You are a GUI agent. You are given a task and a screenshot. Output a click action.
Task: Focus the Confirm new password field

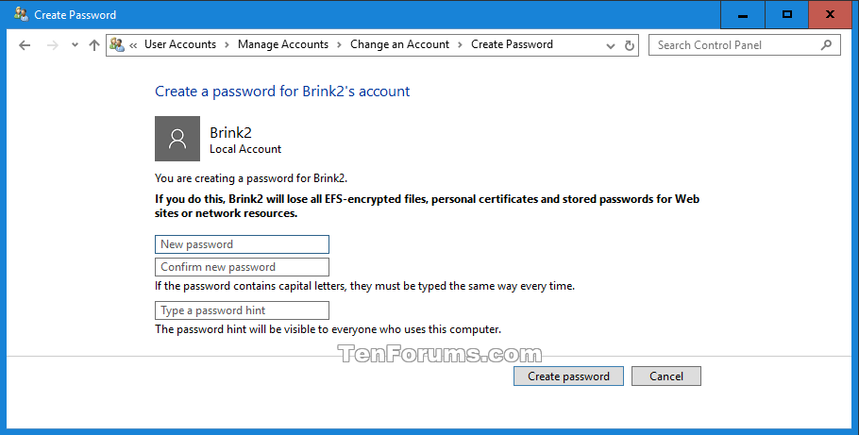[243, 267]
